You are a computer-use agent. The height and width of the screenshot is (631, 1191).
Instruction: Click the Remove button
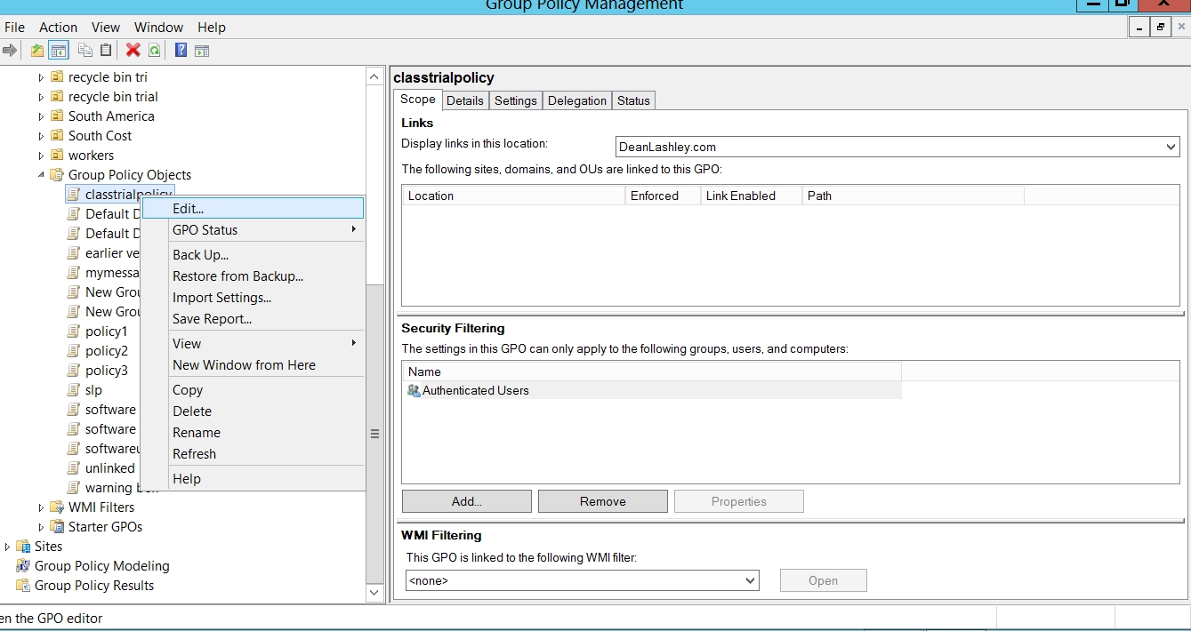coord(602,501)
